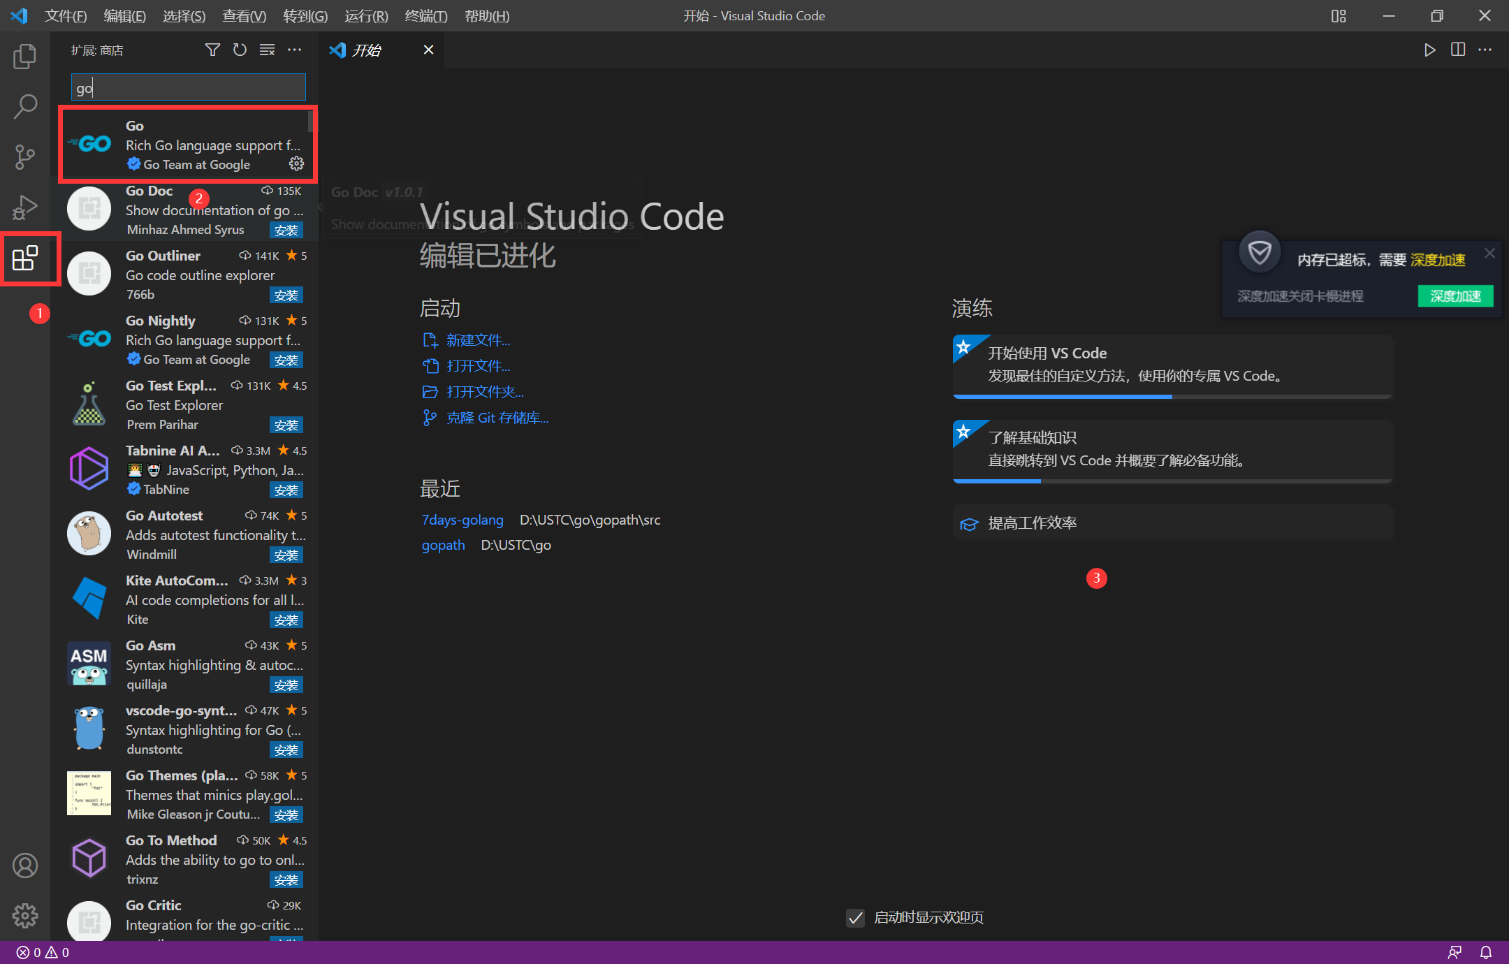The height and width of the screenshot is (964, 1509).
Task: Filter extensions with the funnel icon
Action: pos(212,50)
